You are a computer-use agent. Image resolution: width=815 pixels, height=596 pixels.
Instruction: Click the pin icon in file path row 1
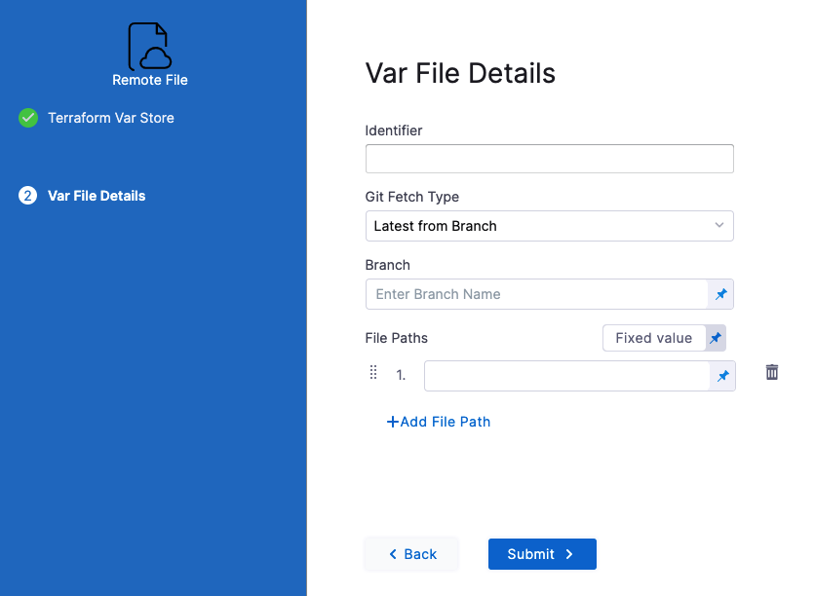tap(722, 376)
